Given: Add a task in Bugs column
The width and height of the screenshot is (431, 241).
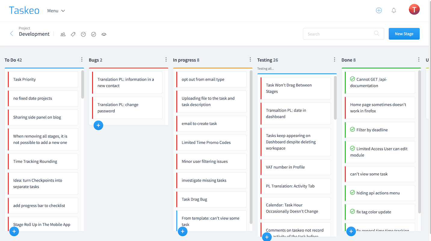Looking at the screenshot, I should [x=98, y=125].
